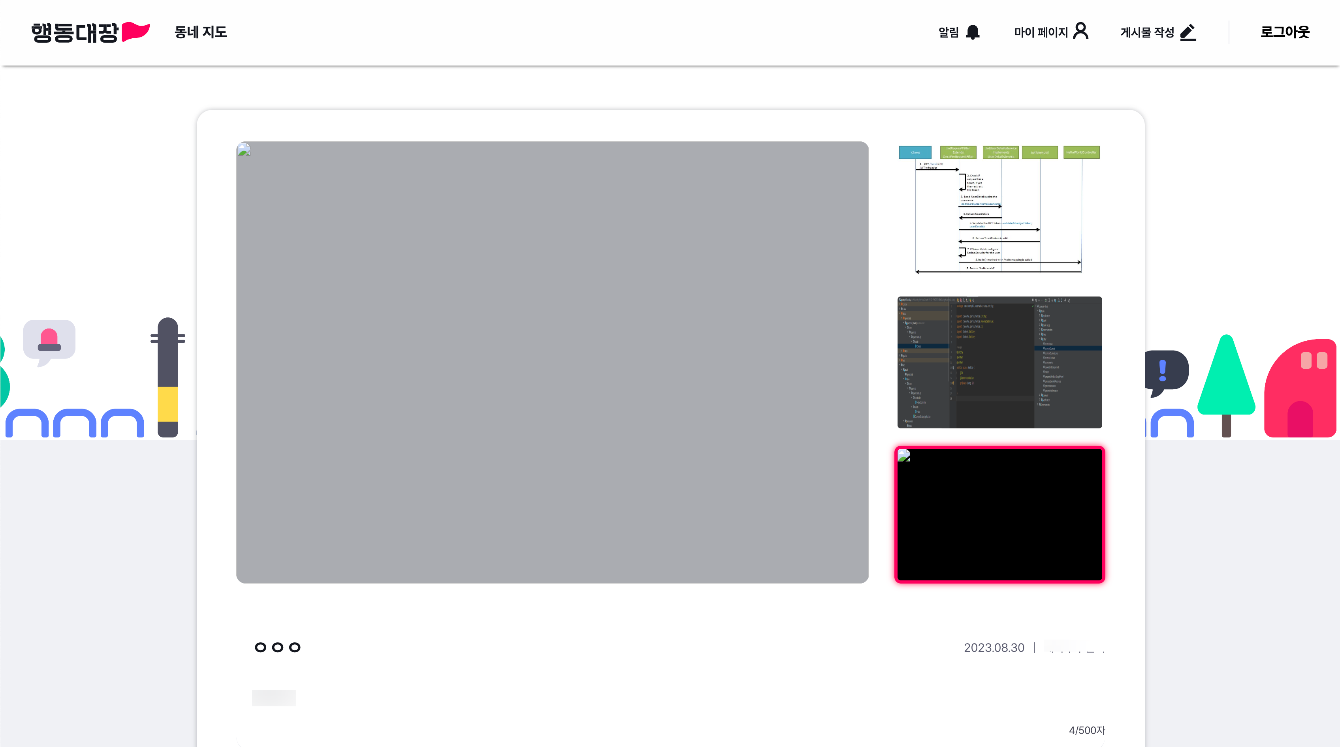Click the large gray main image
1340x747 pixels.
[x=552, y=362]
